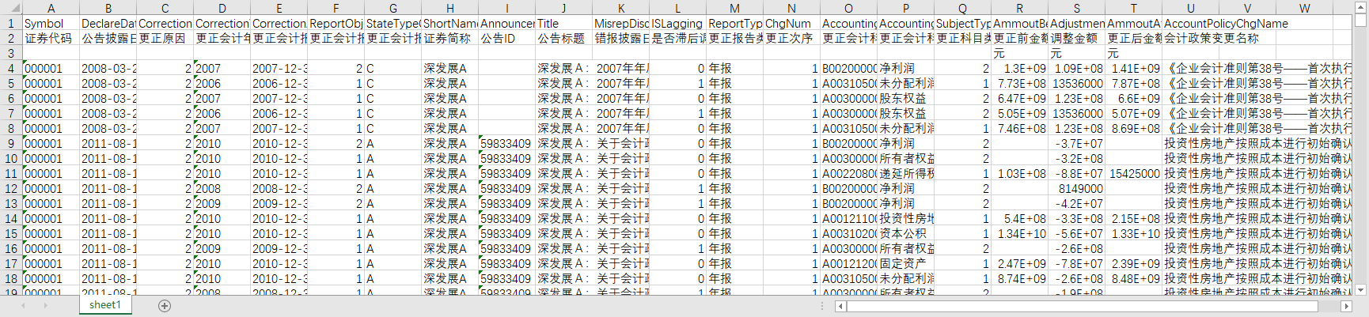Viewport: 1369px width, 317px height.
Task: Select the Title cell in column J
Action: (563, 23)
